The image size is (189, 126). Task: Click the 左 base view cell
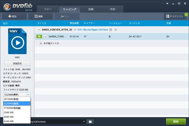coord(109,36)
